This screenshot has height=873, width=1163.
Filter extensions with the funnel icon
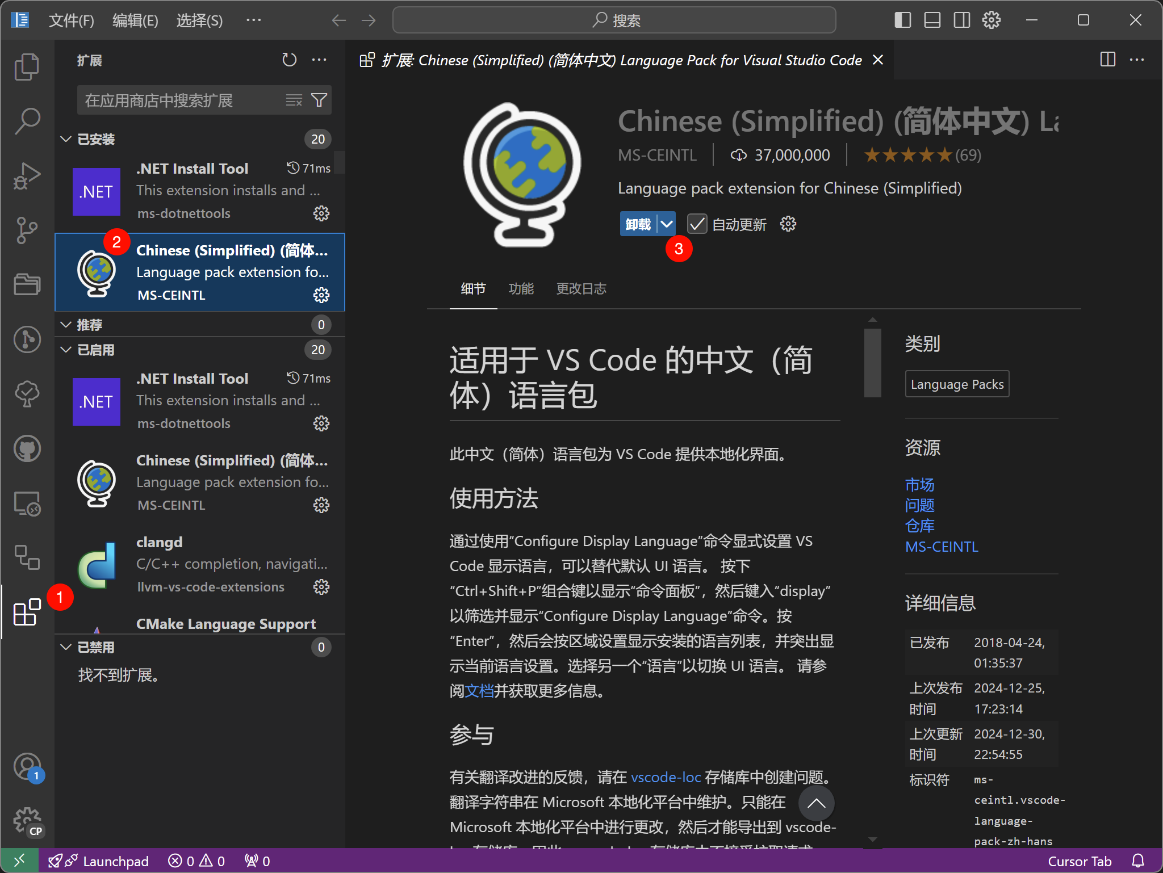pyautogui.click(x=319, y=100)
